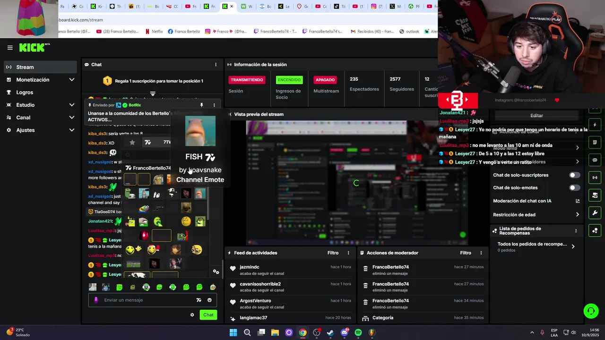Toggle Chat de solo-emotes switch
The height and width of the screenshot is (340, 605).
pyautogui.click(x=574, y=188)
